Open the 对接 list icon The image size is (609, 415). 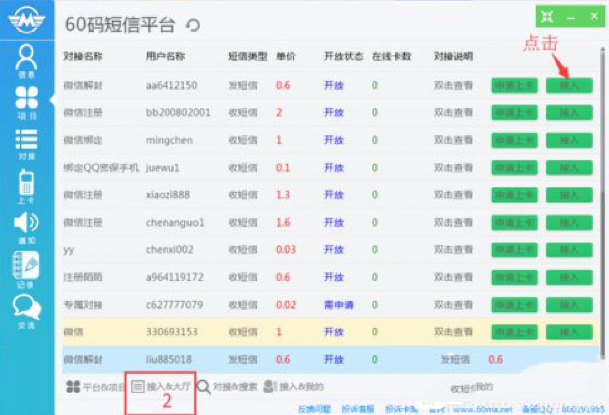point(27,140)
